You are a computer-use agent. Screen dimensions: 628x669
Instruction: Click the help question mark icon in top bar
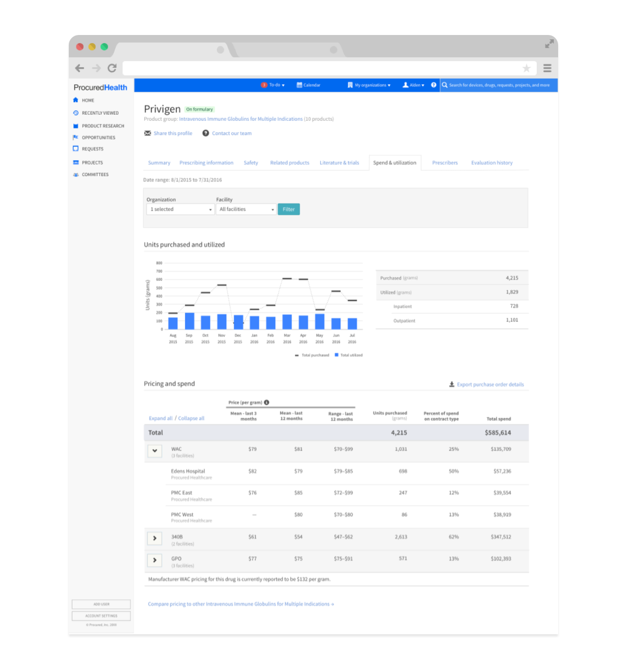[x=434, y=85]
